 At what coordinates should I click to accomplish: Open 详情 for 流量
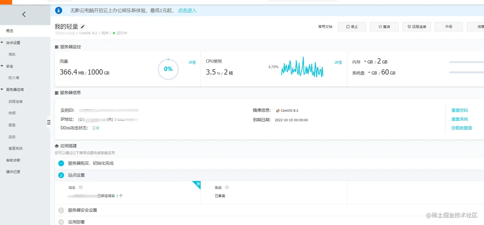pos(192,62)
